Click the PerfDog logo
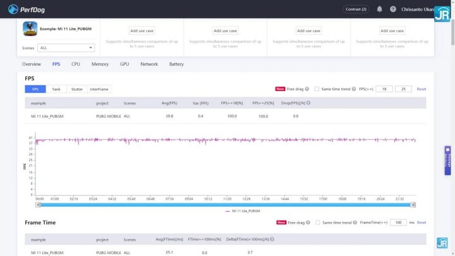 (27, 9)
